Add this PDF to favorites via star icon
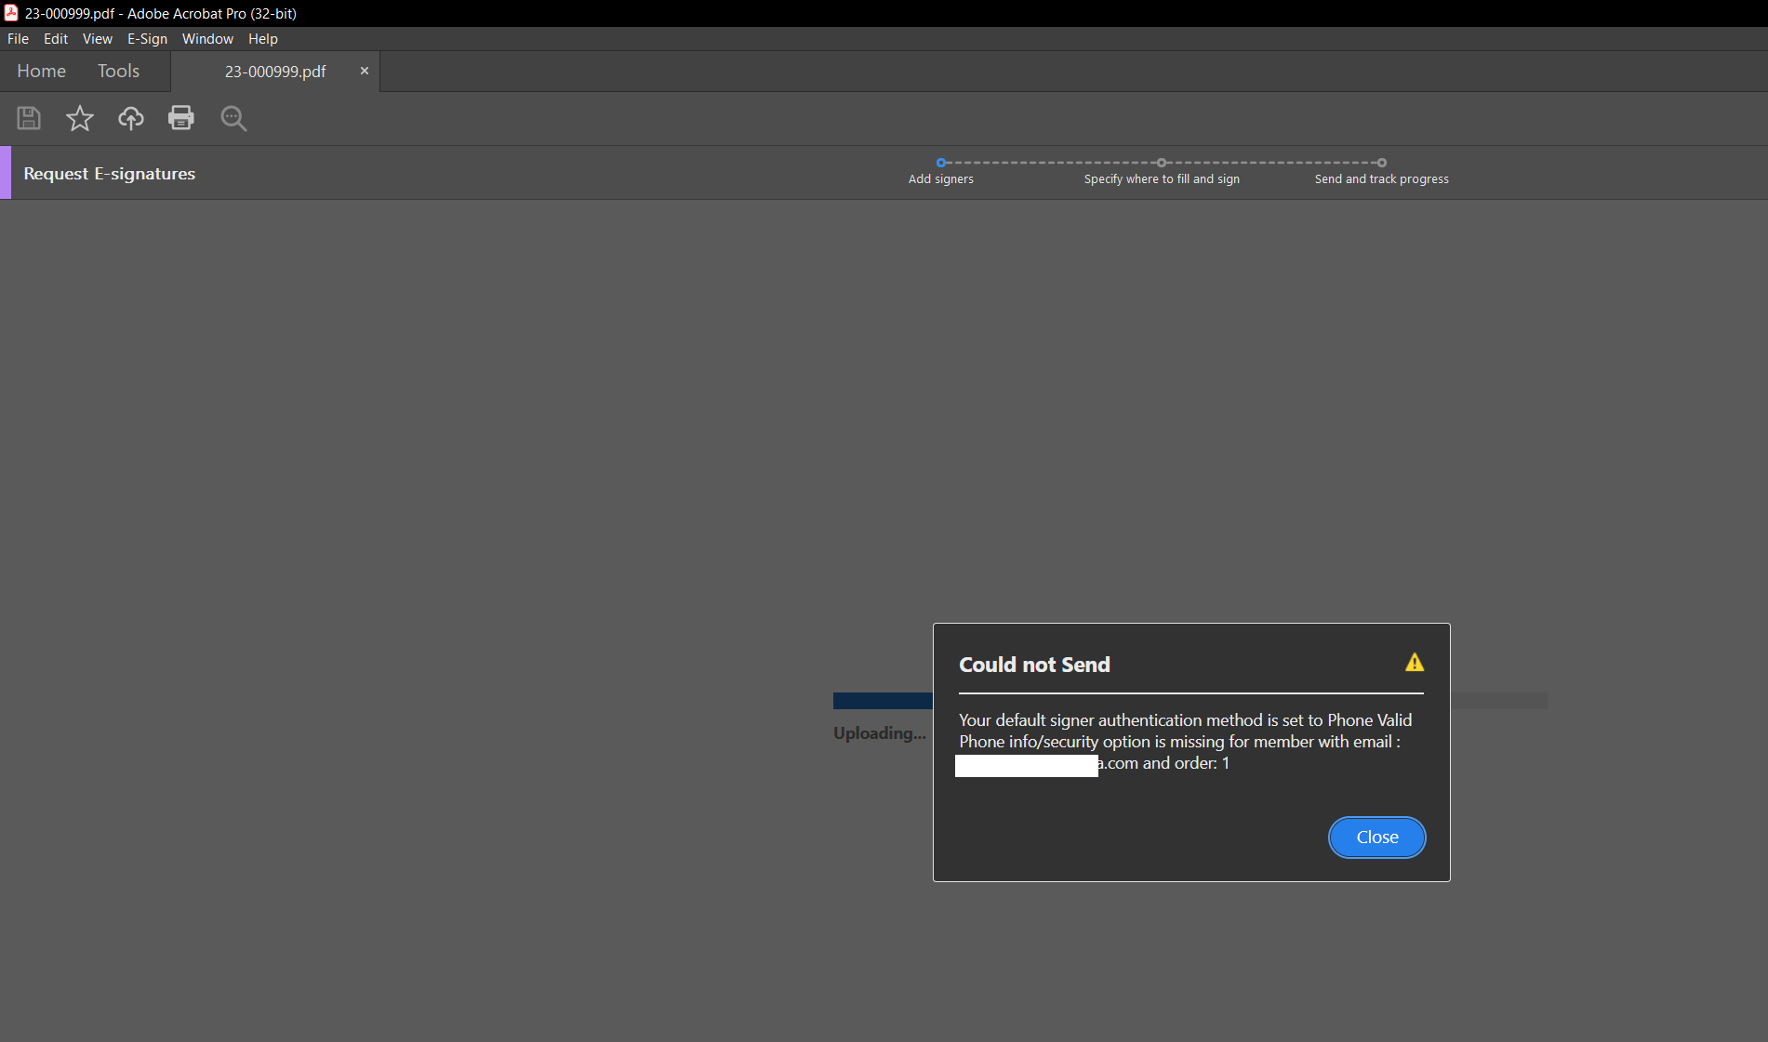 pyautogui.click(x=80, y=118)
